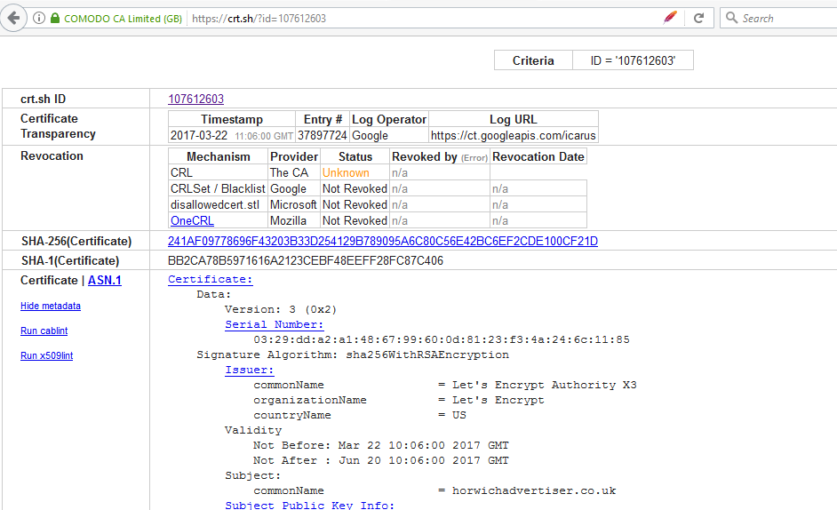
Task: Click the crt.sh URL in the address bar
Action: 259,19
